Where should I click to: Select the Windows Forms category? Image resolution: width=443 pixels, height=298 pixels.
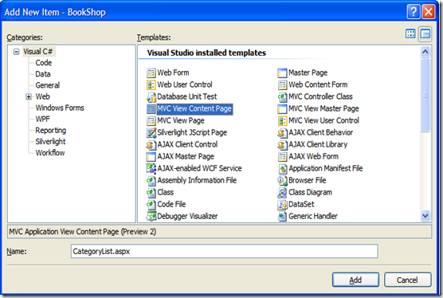pyautogui.click(x=60, y=108)
